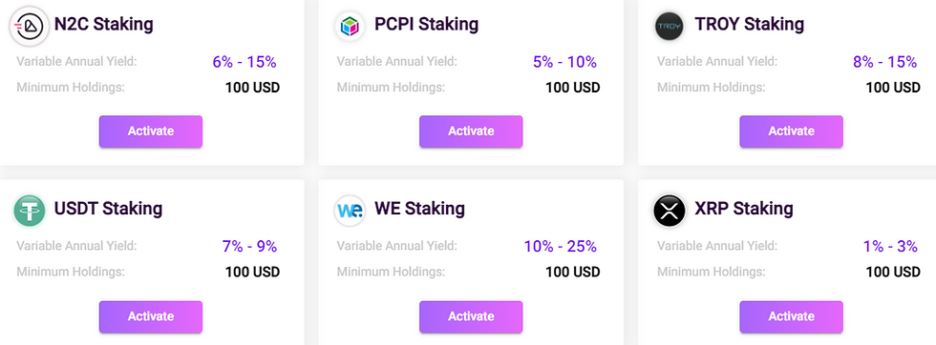The height and width of the screenshot is (345, 936).
Task: Activate N2C Staking
Action: 151,132
